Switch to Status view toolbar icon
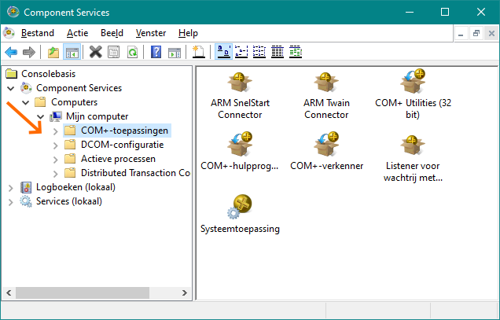500x320 pixels. coord(296,52)
